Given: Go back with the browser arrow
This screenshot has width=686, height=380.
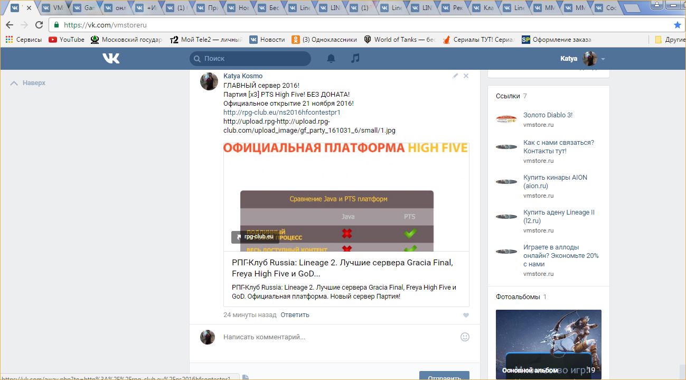Looking at the screenshot, I should pos(10,25).
